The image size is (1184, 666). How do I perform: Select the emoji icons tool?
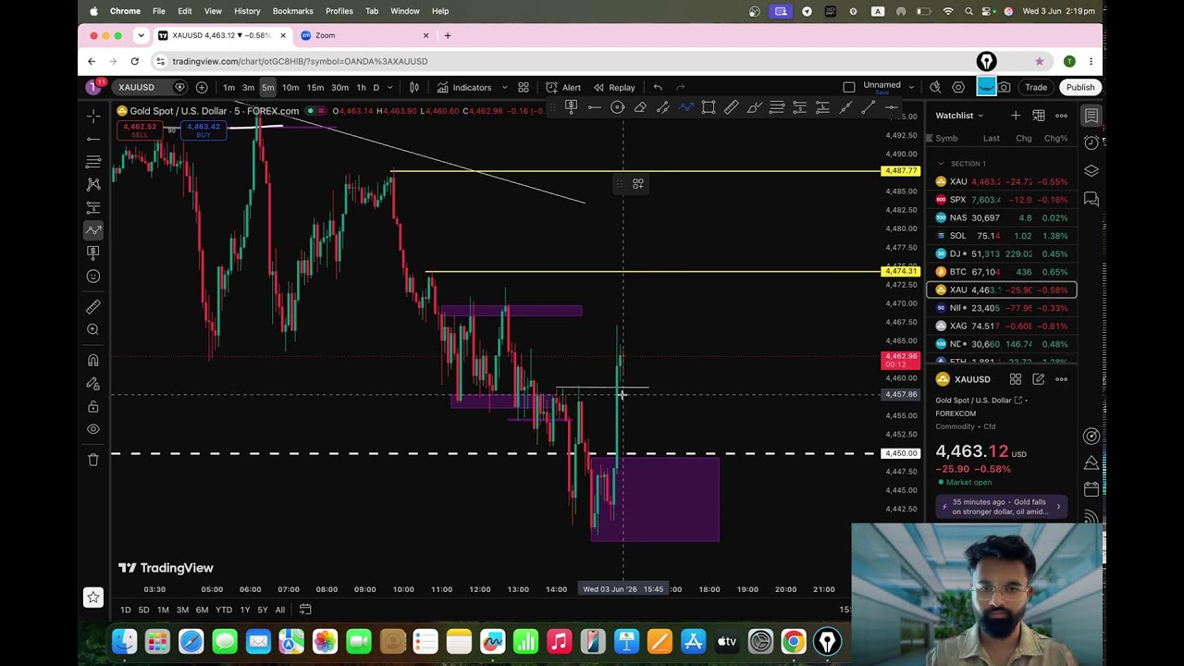coord(93,276)
